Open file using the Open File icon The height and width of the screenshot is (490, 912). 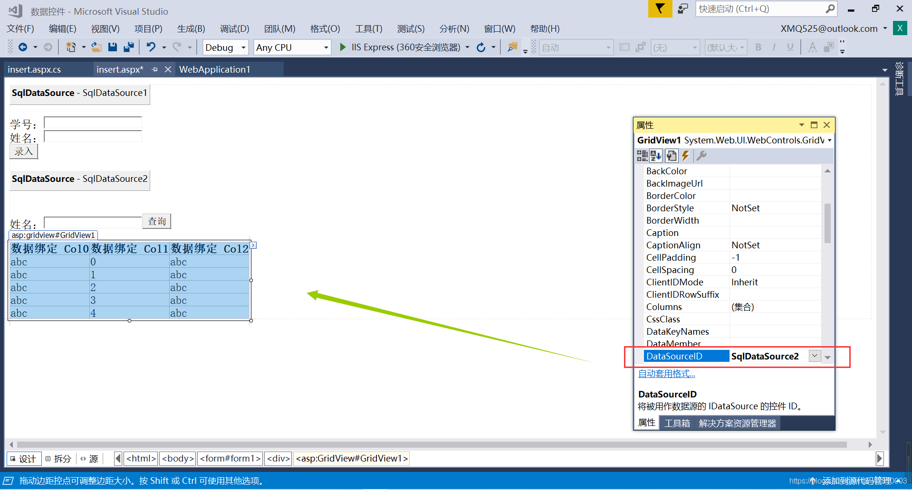96,47
